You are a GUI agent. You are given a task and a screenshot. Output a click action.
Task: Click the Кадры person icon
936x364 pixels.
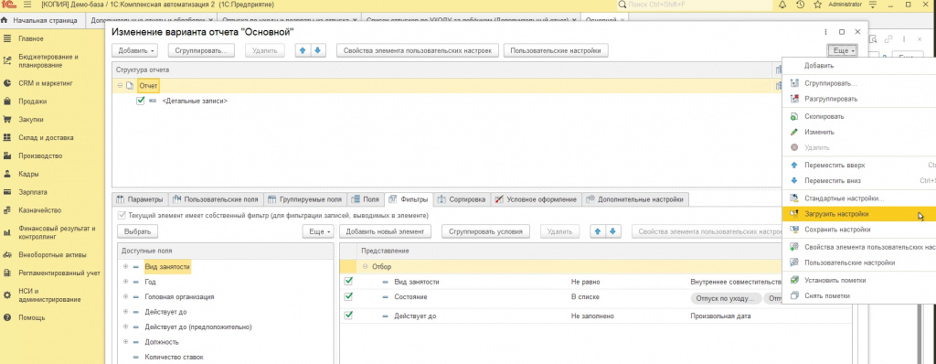coord(7,174)
